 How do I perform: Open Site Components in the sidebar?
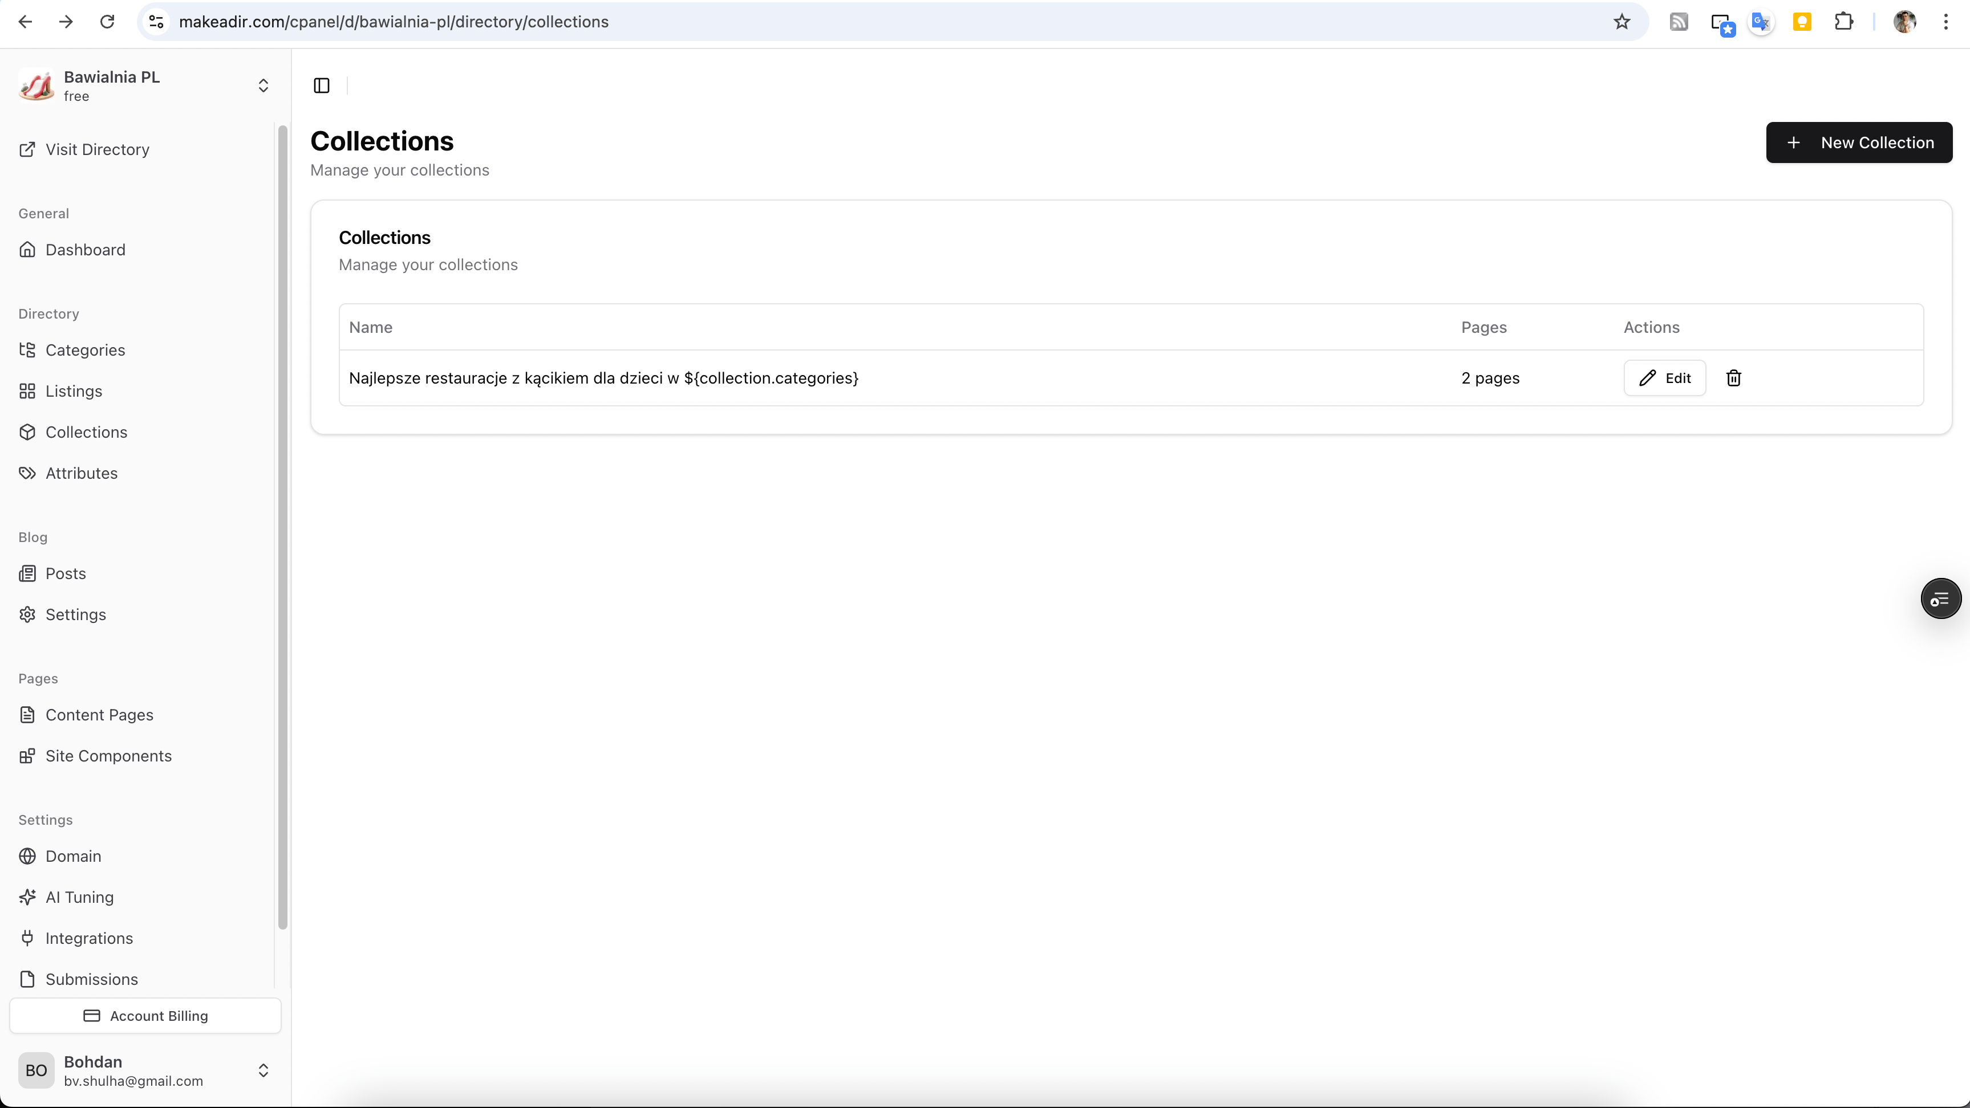pyautogui.click(x=108, y=756)
